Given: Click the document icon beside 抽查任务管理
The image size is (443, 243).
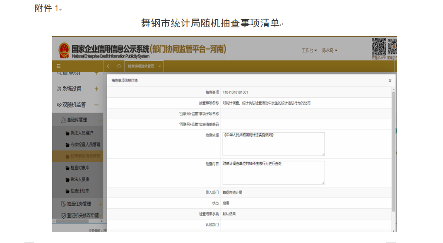Looking at the screenshot, I should [x=64, y=204].
